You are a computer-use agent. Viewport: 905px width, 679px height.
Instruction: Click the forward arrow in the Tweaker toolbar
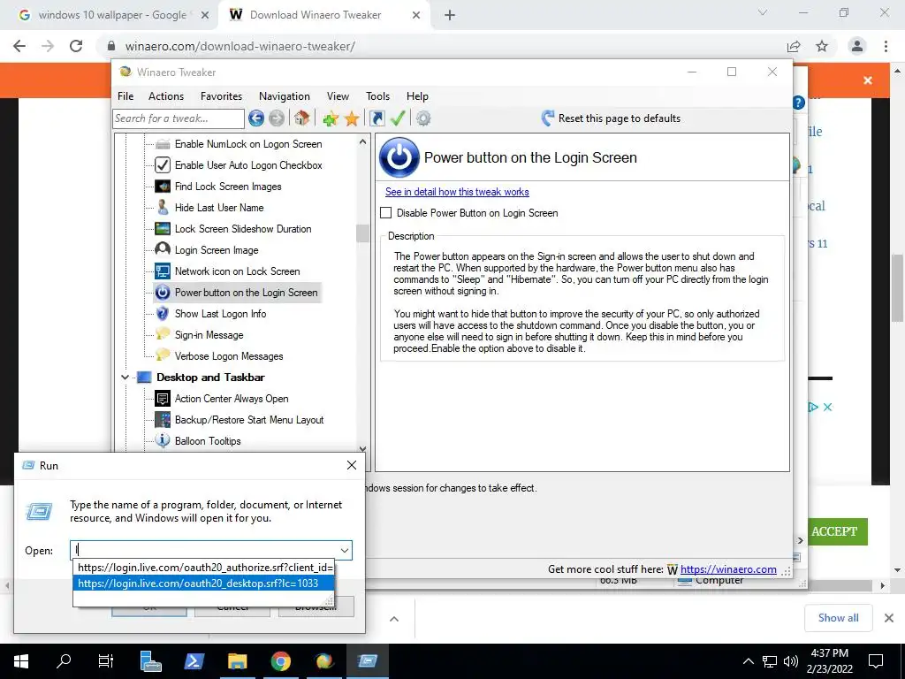point(277,118)
